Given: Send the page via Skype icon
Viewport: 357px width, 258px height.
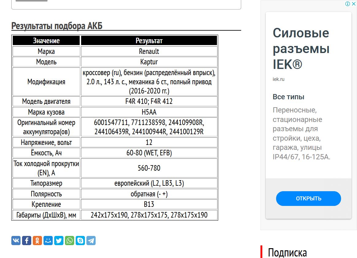Looking at the screenshot, I should point(80,241).
